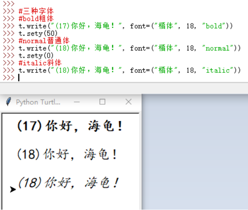This screenshot has height=210, width=248.
Task: Click the t.write line containing "bold"
Action: [126, 26]
